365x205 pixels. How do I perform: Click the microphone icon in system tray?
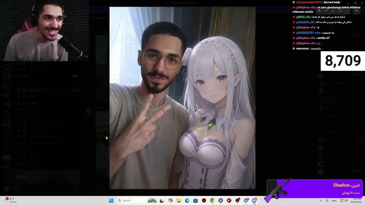coord(327,200)
